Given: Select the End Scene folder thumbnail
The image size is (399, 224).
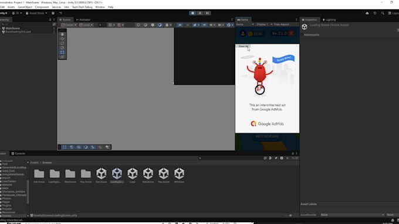Looking at the screenshot, I should pos(39,175).
